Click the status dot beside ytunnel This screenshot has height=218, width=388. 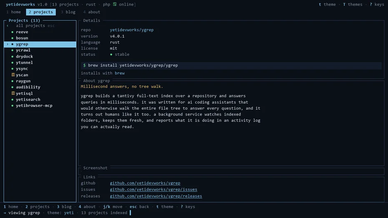coord(12,62)
